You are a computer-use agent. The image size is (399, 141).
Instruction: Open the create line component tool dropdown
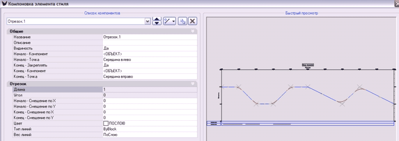point(170,21)
